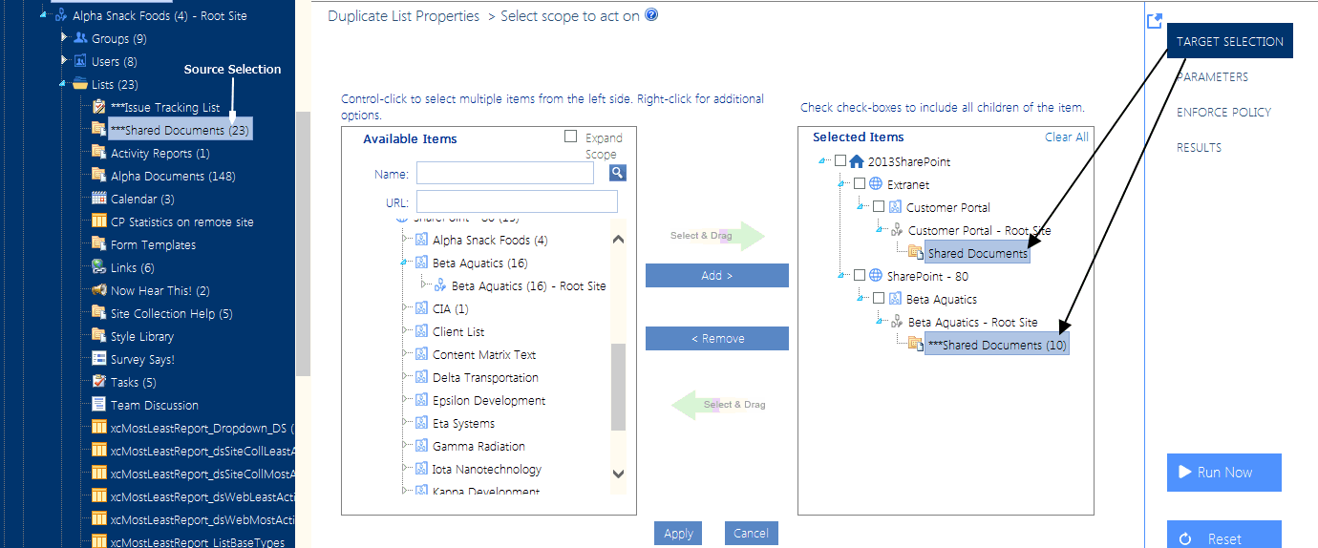
Task: Click the Now Hear This! announcements icon
Action: coord(98,290)
